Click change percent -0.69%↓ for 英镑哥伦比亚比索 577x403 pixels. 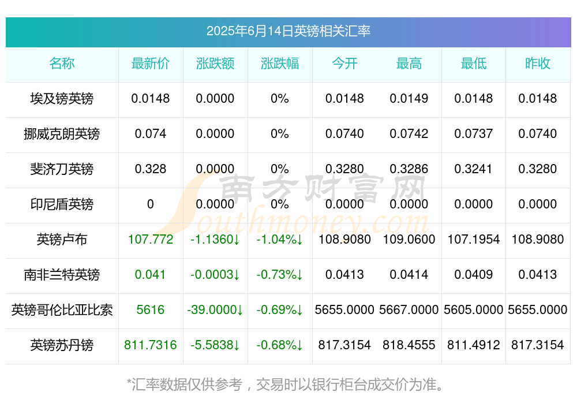[x=280, y=310]
